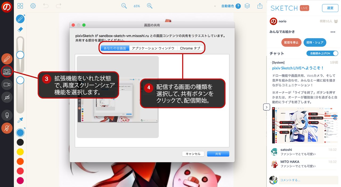This screenshot has width=341, height=187.
Task: Turn on the webcam function icon
Action: (x=7, y=84)
